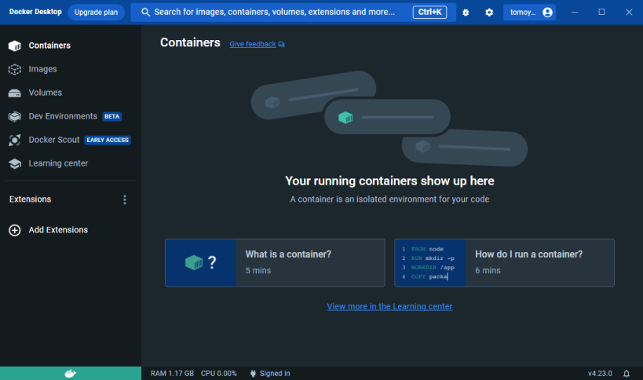The image size is (643, 380).
Task: Click the Add Extensions plus icon
Action: (15, 230)
